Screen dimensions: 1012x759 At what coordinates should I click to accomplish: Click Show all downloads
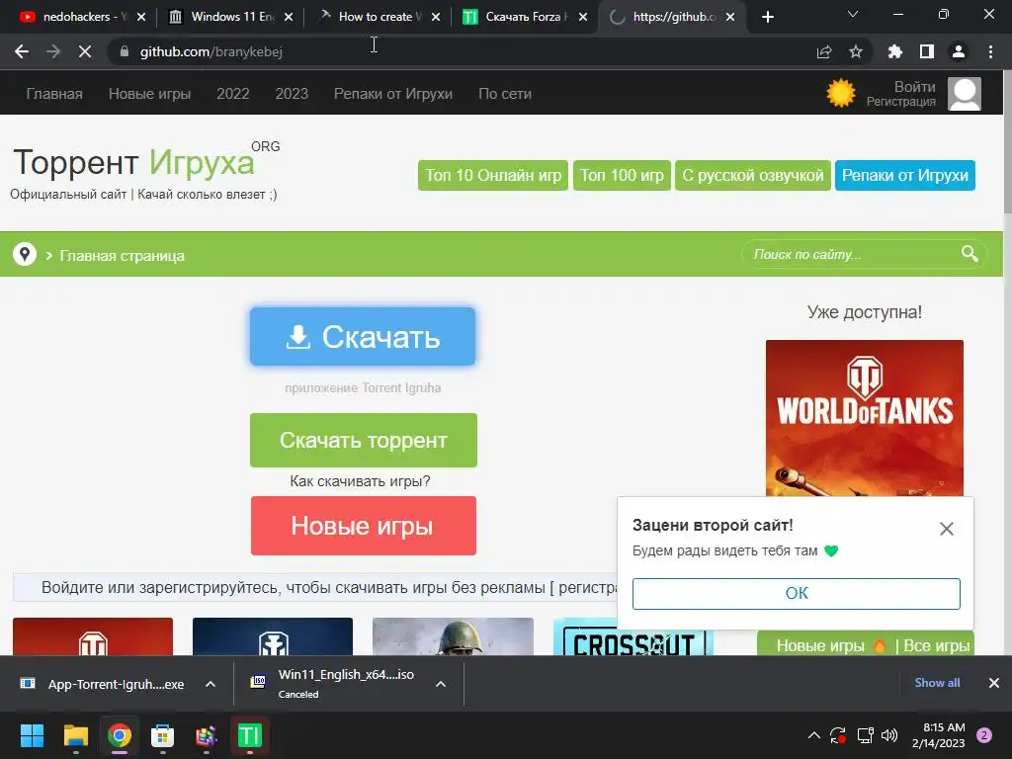pyautogui.click(x=937, y=683)
